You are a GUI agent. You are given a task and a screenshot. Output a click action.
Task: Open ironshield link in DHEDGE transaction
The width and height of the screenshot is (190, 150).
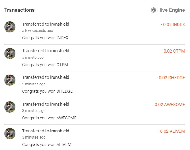click(60, 77)
